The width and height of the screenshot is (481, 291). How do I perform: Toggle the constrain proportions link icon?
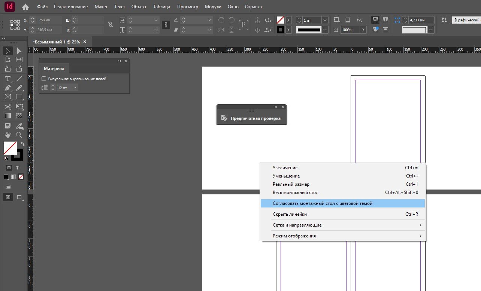point(110,25)
